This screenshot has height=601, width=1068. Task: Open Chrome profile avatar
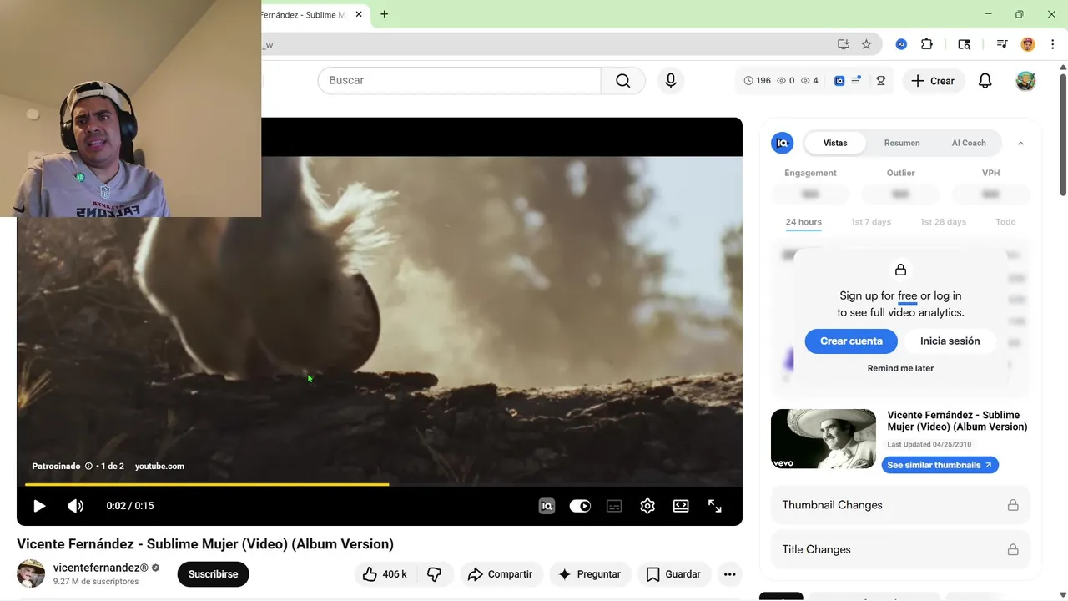tap(1028, 44)
